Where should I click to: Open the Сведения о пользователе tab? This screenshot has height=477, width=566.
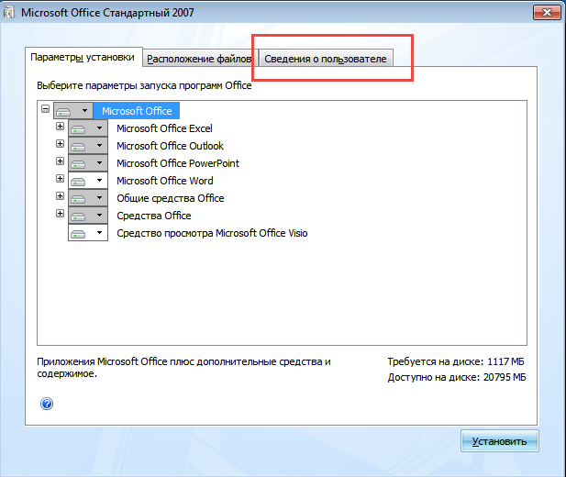click(x=325, y=59)
